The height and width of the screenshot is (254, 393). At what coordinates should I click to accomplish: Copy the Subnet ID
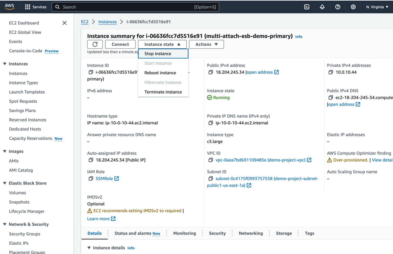click(x=211, y=178)
